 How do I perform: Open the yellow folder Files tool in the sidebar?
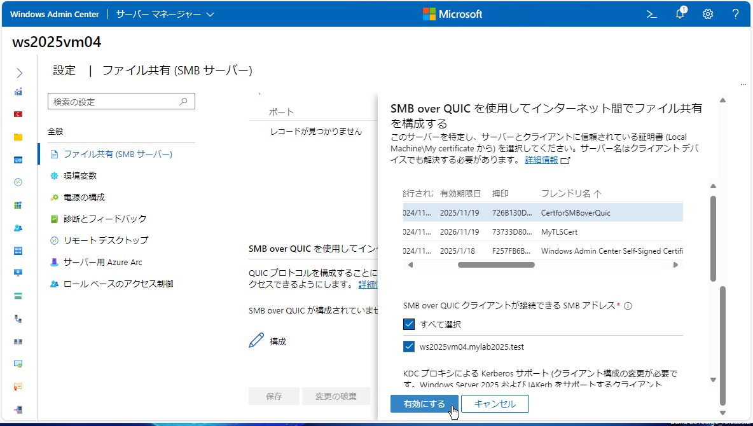coord(18,136)
